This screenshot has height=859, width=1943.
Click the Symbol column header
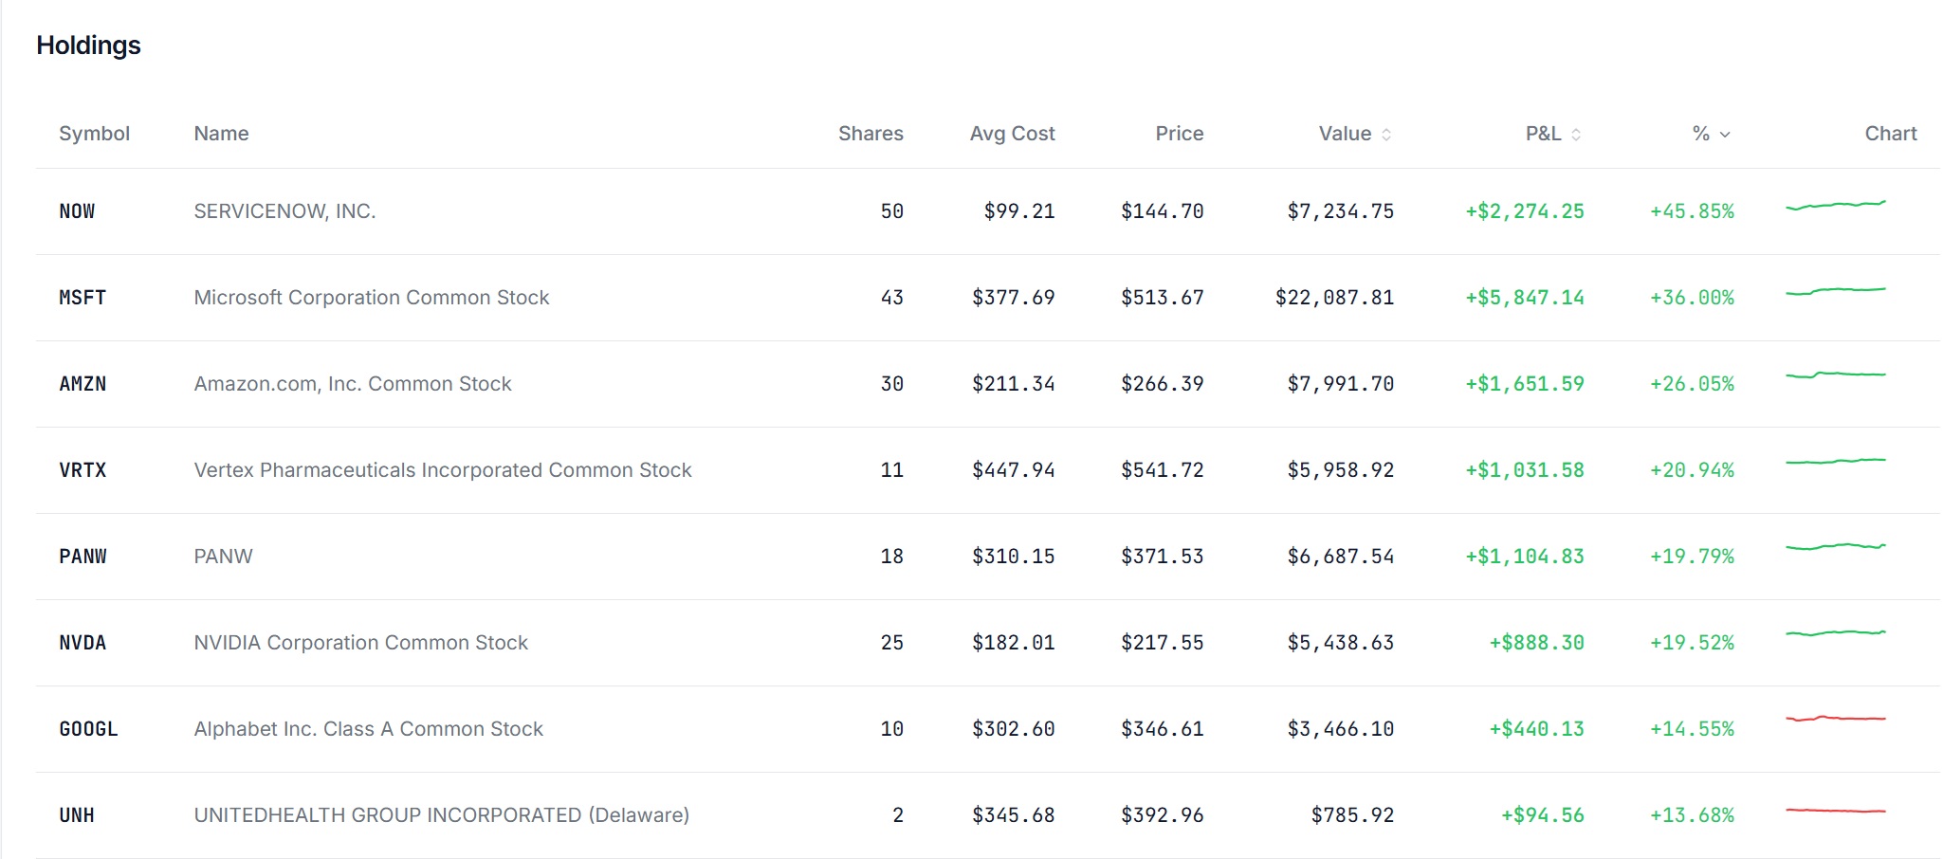click(94, 134)
